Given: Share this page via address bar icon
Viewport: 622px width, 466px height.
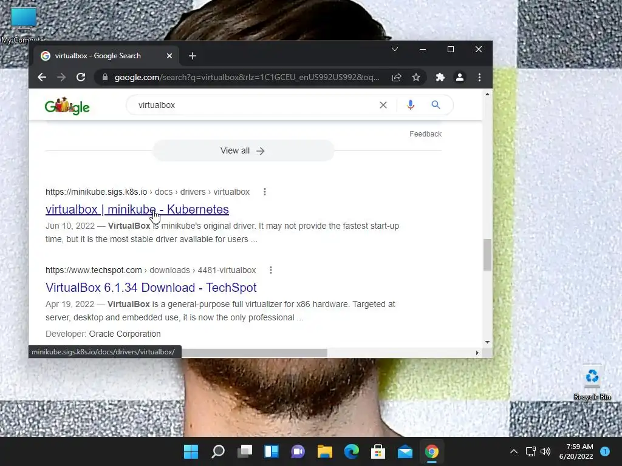Looking at the screenshot, I should coord(397,77).
